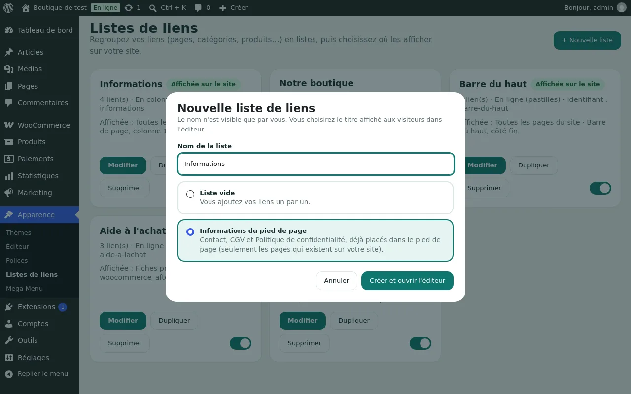Click Supprimer on the Barre du haut card
Viewport: 631px width, 394px height.
[484, 188]
